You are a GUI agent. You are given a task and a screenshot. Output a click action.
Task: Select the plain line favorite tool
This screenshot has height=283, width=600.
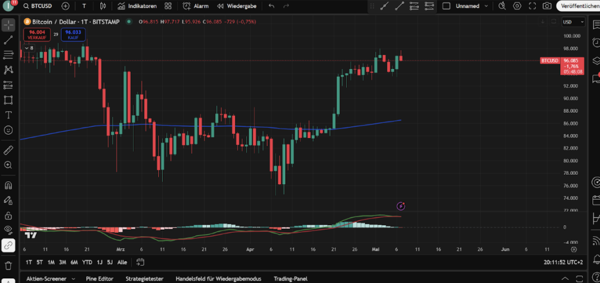click(400, 6)
